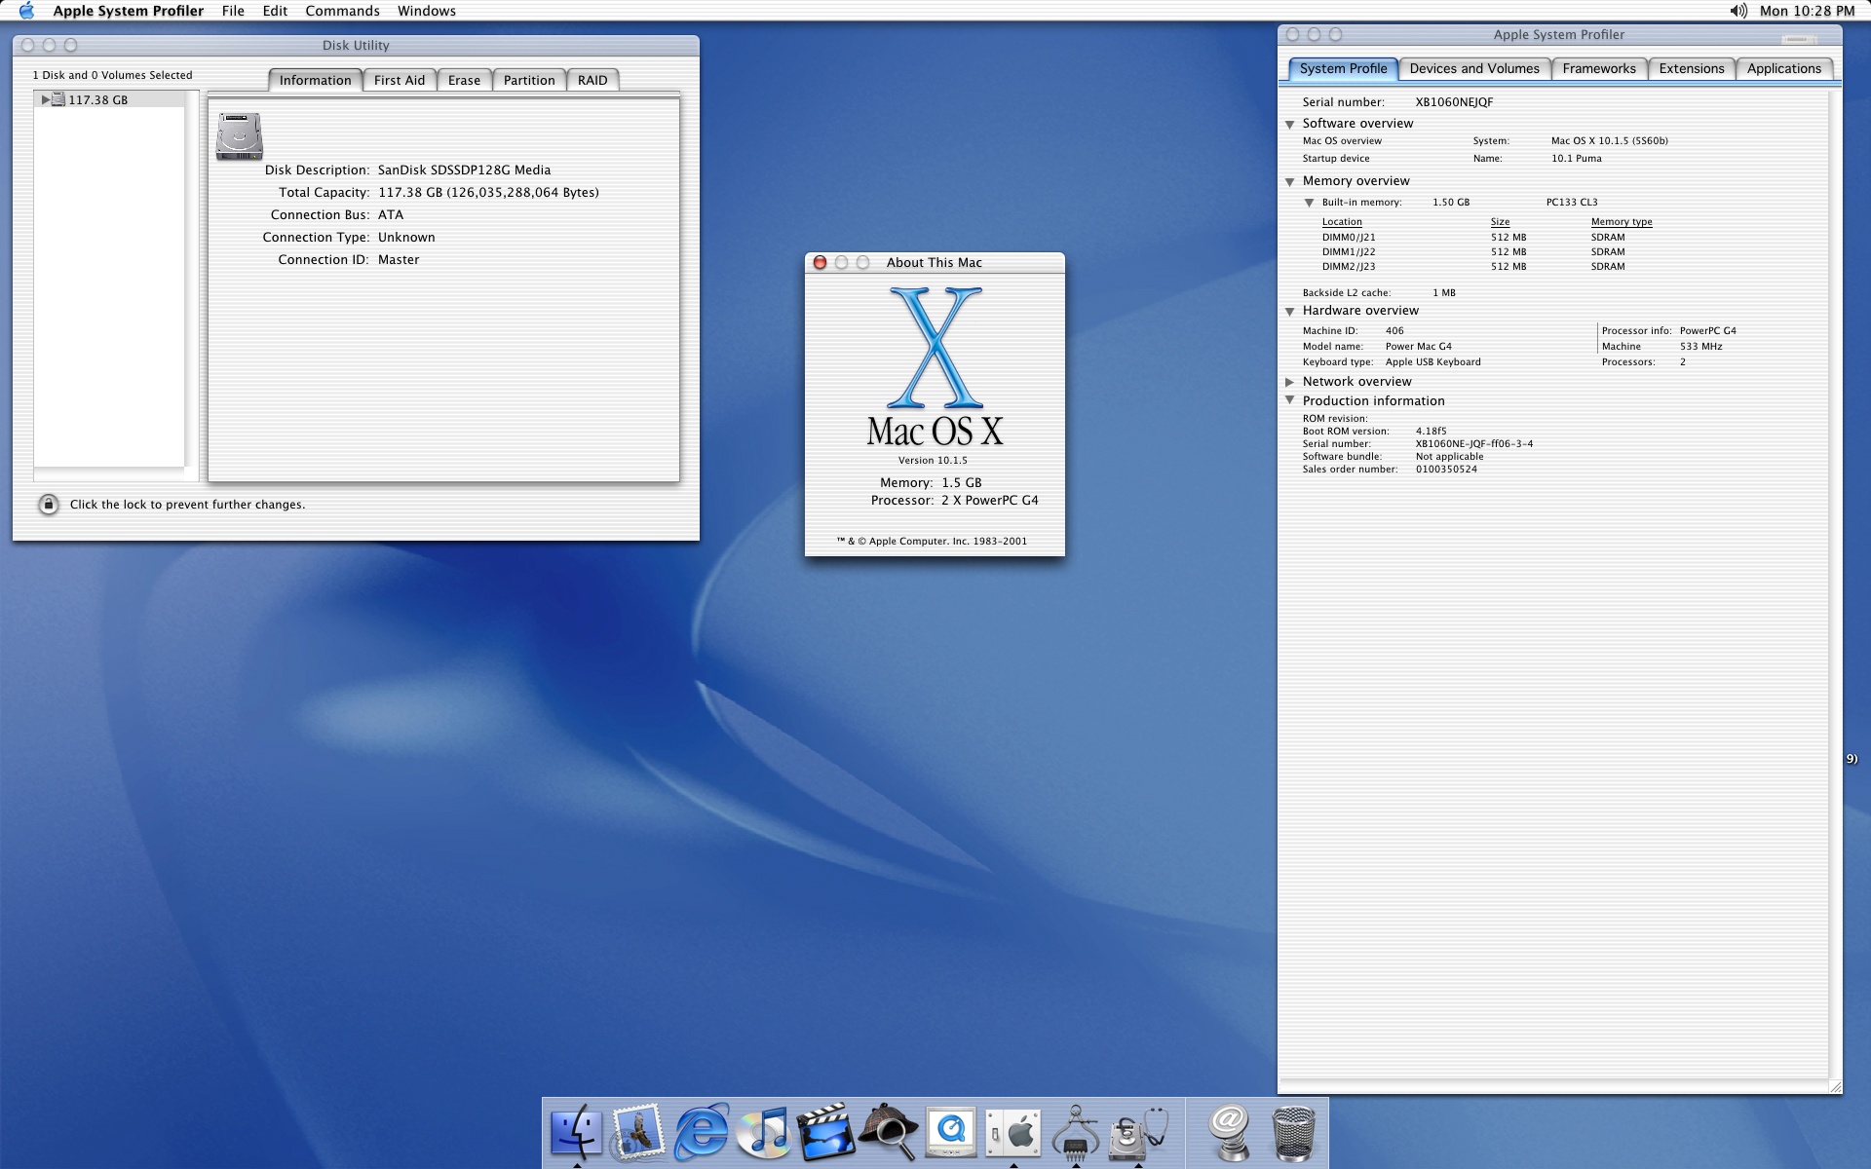
Task: Open Internet Explorer in the Dock
Action: [701, 1132]
